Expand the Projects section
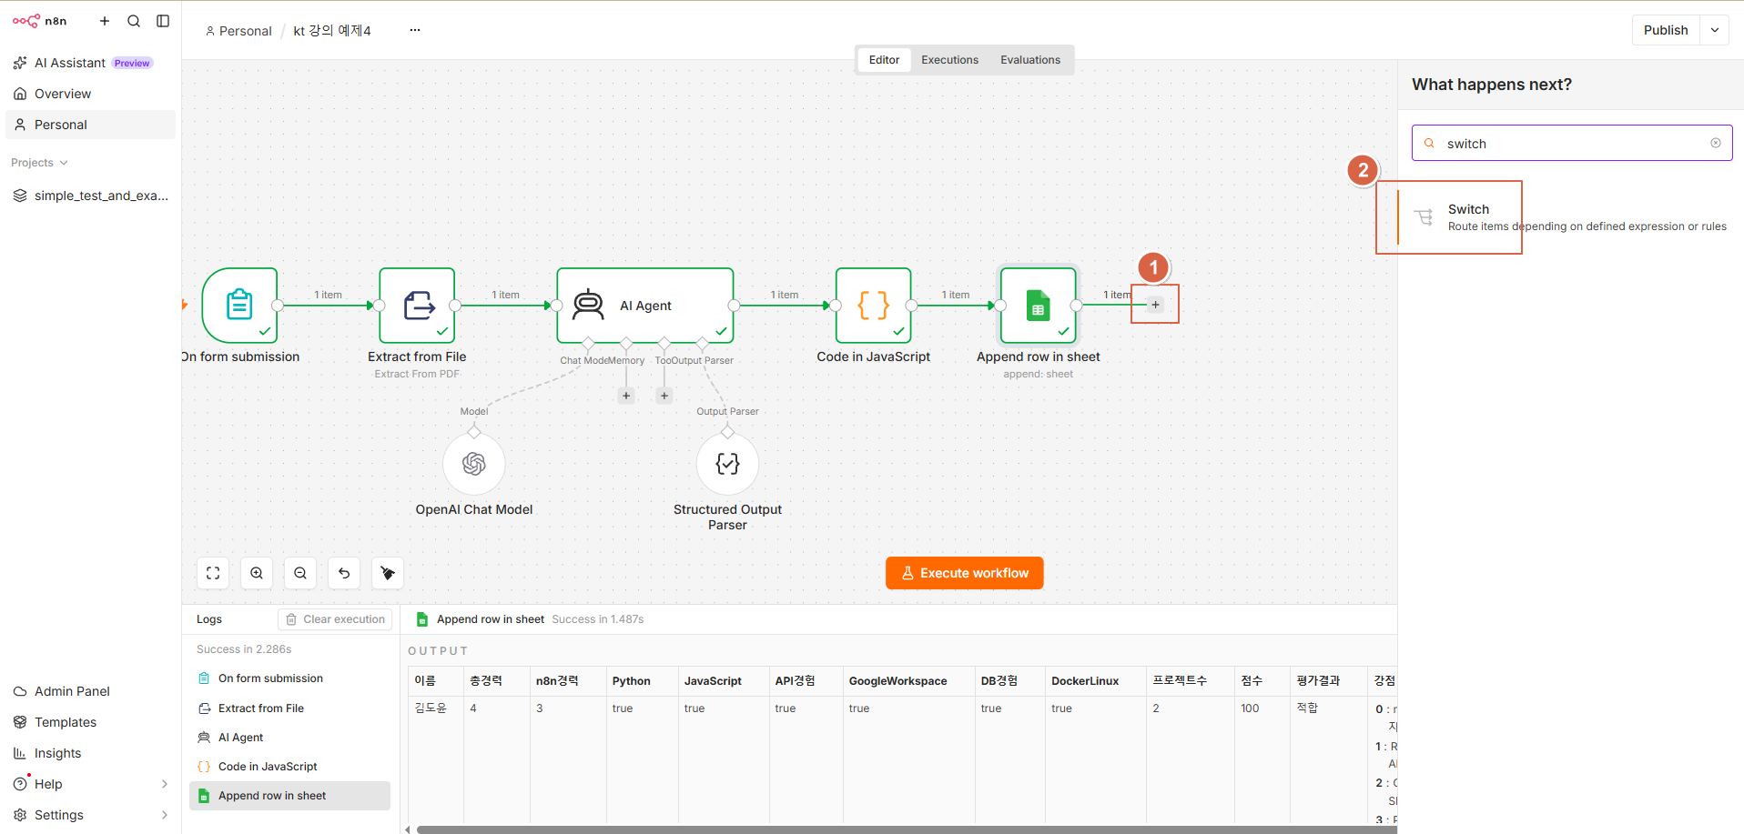 [40, 163]
